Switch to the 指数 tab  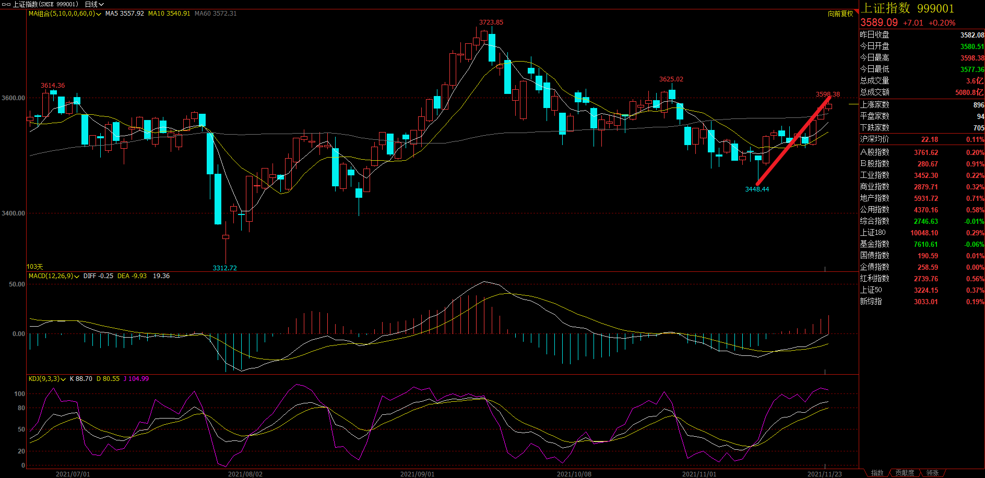tap(877, 473)
